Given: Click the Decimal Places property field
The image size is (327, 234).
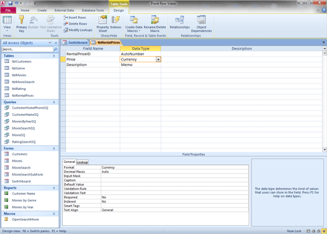Looking at the screenshot, I should (175, 172).
